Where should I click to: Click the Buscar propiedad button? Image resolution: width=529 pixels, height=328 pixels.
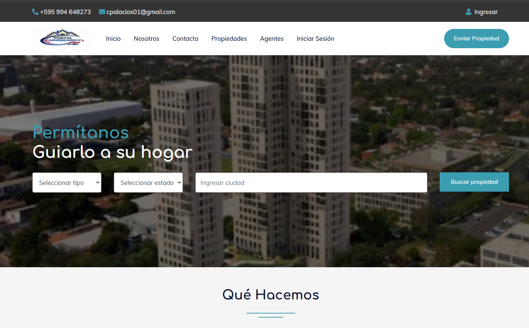tap(474, 182)
